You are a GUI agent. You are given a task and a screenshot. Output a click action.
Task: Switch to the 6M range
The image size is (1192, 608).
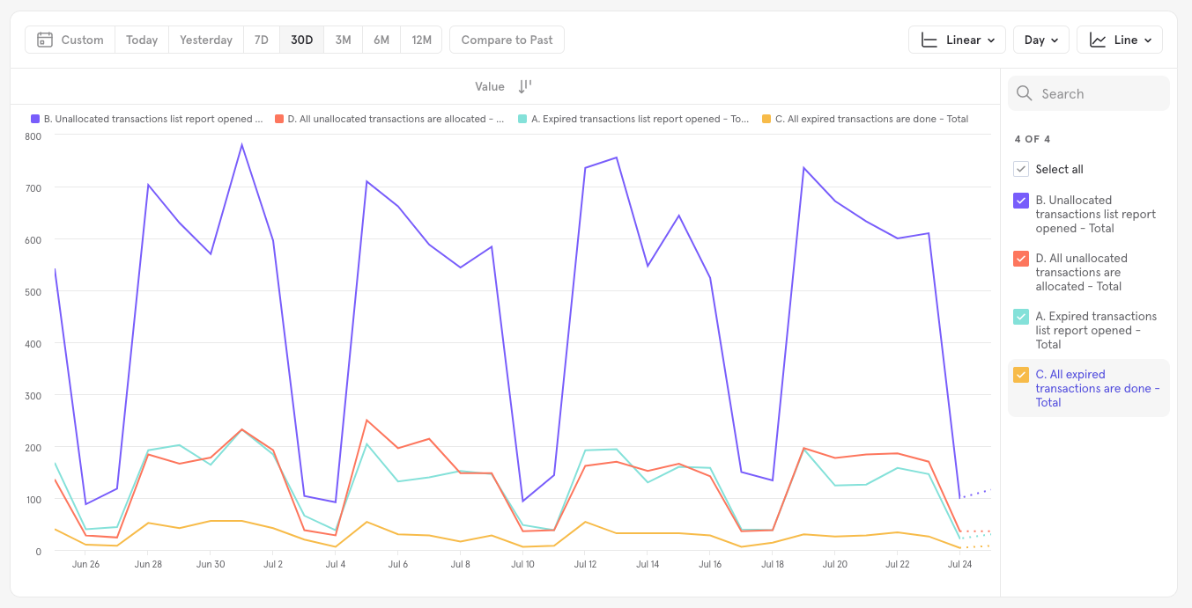tap(381, 40)
